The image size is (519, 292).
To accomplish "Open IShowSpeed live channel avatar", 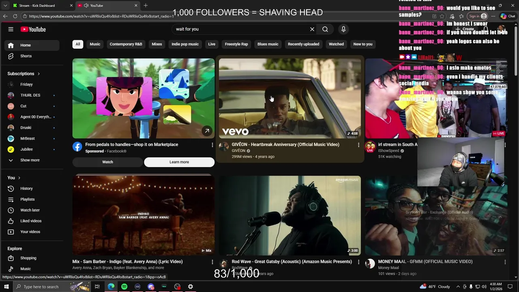I will tap(370, 147).
